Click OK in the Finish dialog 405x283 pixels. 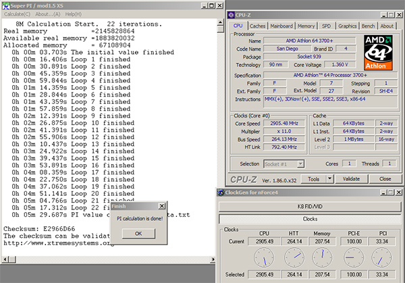pyautogui.click(x=138, y=234)
